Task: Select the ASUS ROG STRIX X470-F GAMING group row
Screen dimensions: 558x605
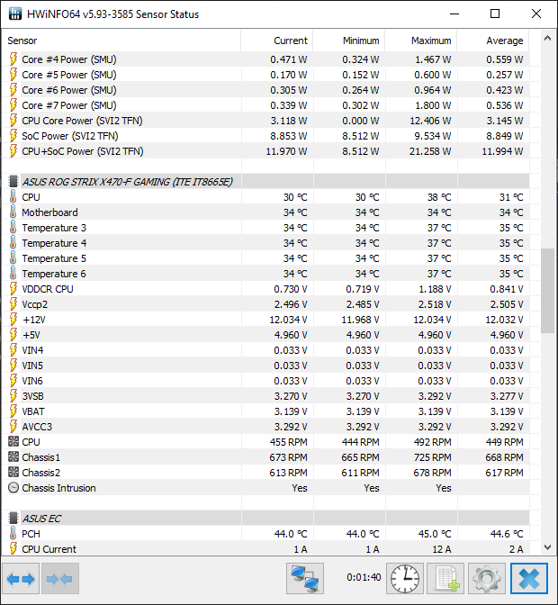Action: pos(265,182)
